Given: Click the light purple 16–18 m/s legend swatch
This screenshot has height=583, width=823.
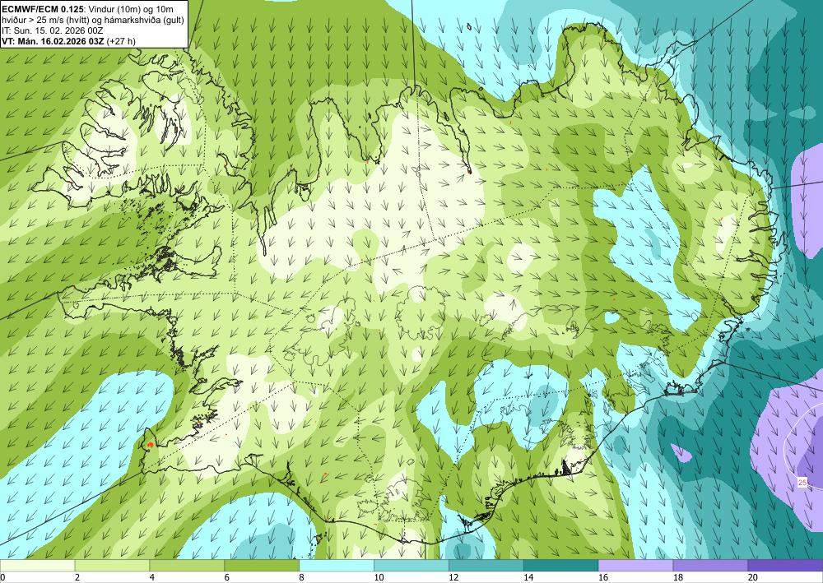Looking at the screenshot, I should pos(635,566).
